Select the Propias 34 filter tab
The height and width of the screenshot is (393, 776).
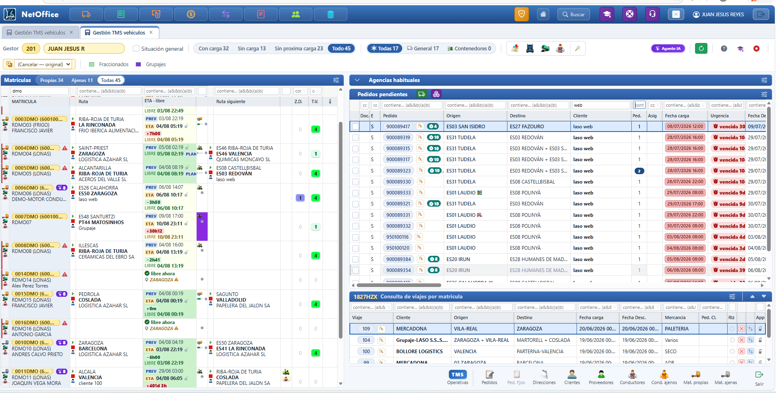52,80
